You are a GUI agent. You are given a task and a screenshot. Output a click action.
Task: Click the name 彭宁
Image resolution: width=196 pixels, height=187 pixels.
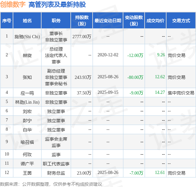click(27, 121)
